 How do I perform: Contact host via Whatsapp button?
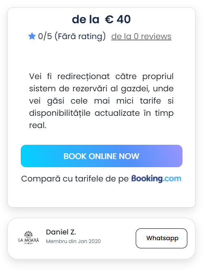pyautogui.click(x=161, y=238)
